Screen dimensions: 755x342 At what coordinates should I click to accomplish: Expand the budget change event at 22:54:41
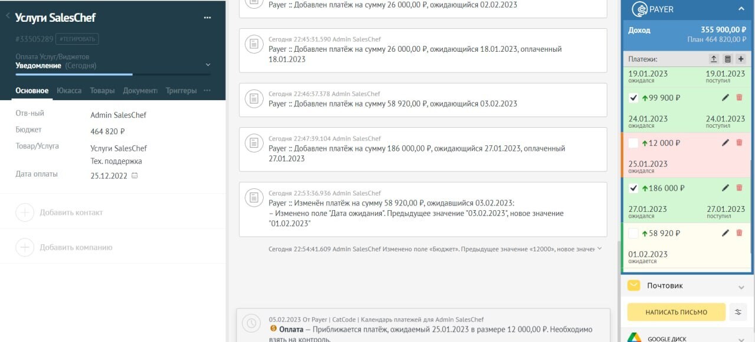(600, 249)
